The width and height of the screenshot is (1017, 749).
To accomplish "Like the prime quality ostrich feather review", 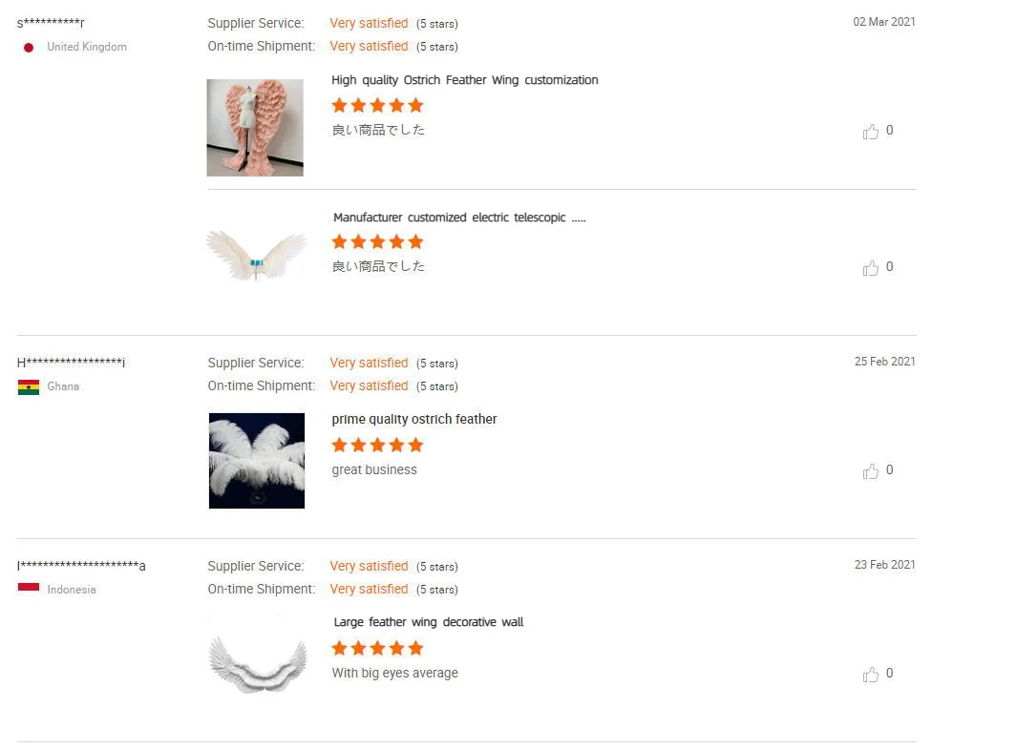I will [870, 471].
